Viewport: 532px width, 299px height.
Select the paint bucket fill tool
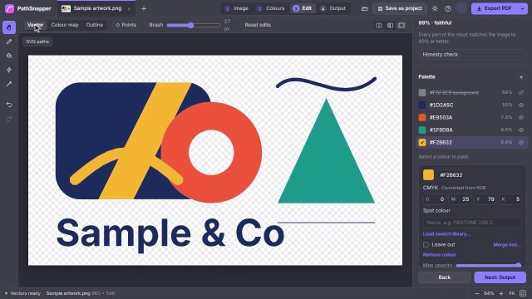coord(9,56)
